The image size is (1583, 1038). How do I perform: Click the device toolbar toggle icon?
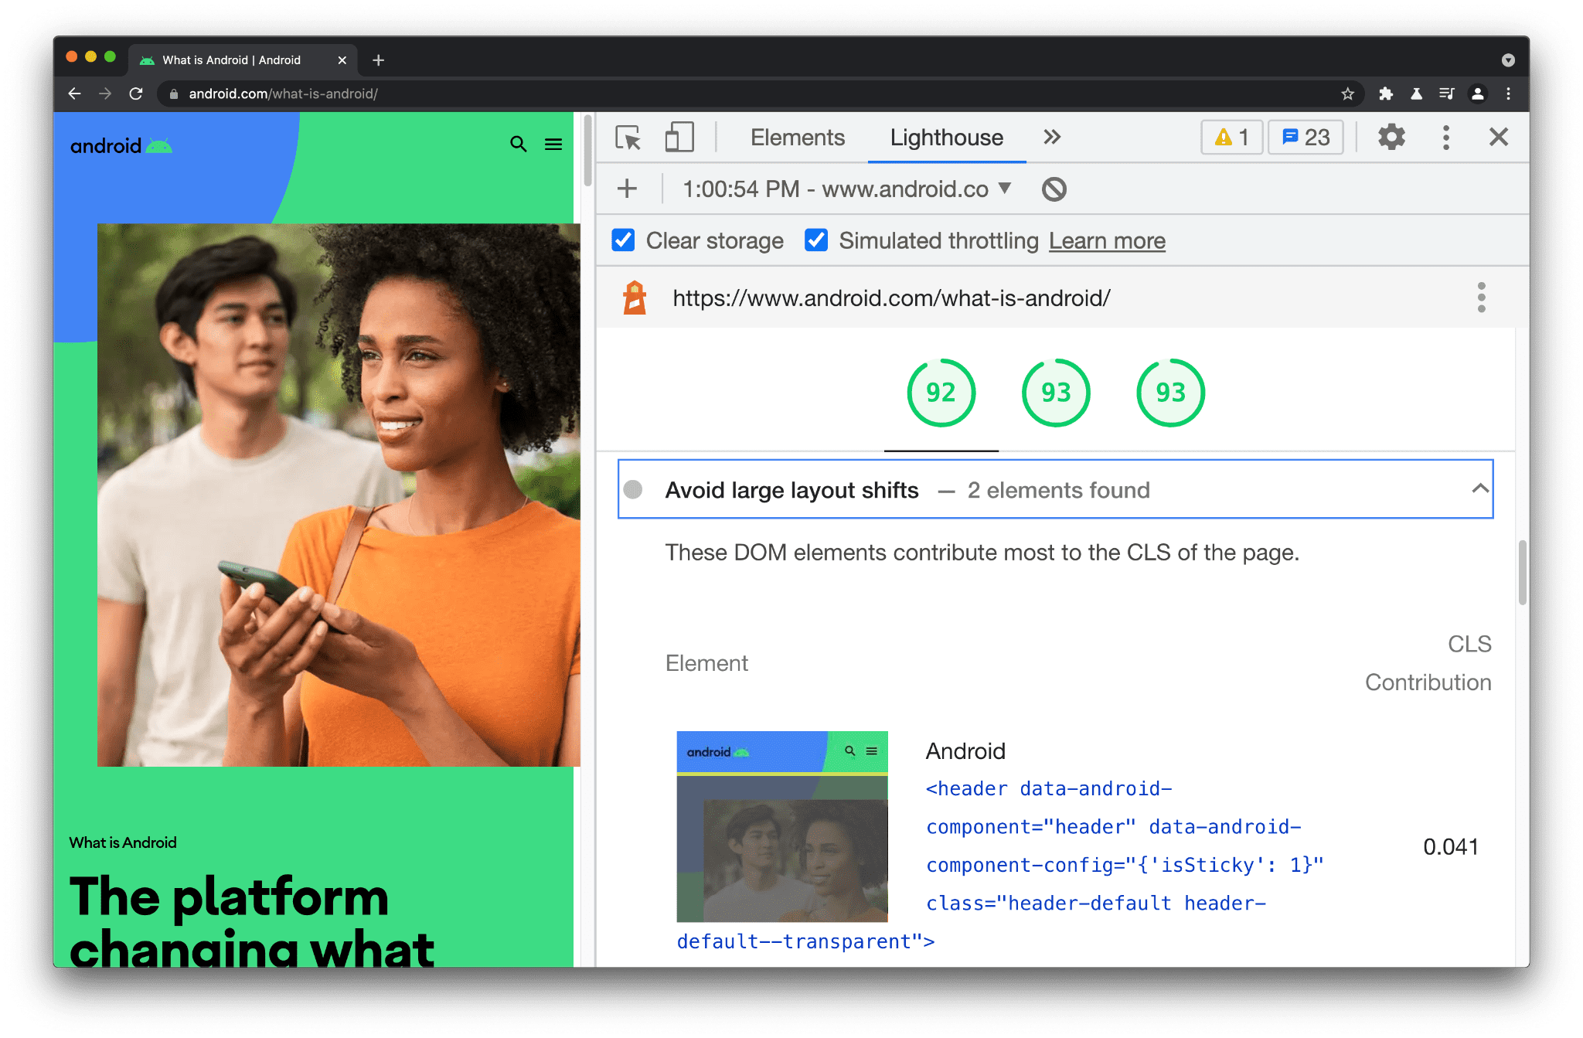[677, 138]
